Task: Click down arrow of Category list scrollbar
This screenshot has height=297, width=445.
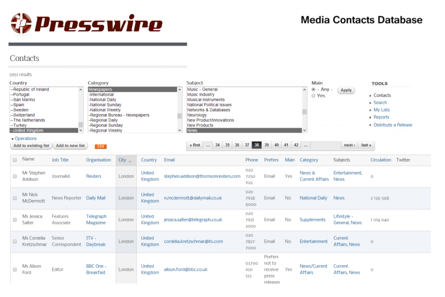Action: pyautogui.click(x=179, y=130)
